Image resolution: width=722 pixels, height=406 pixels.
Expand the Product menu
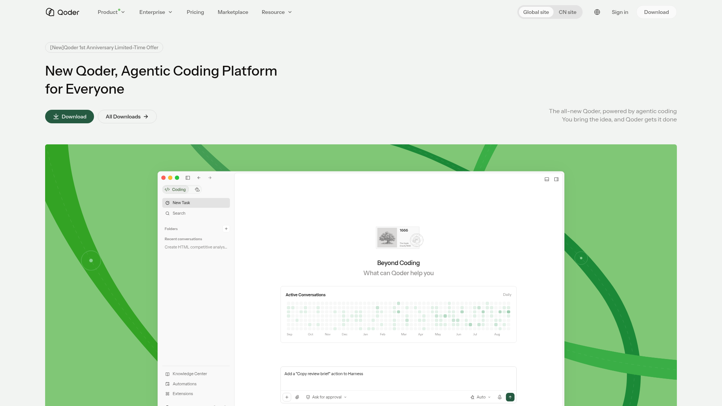111,12
